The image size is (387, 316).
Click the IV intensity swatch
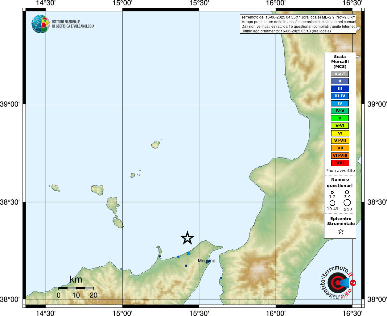click(x=340, y=103)
